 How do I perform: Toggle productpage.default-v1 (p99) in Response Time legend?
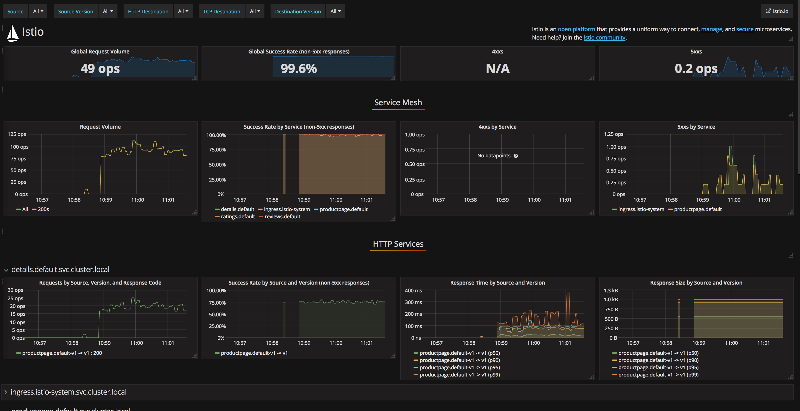click(460, 375)
